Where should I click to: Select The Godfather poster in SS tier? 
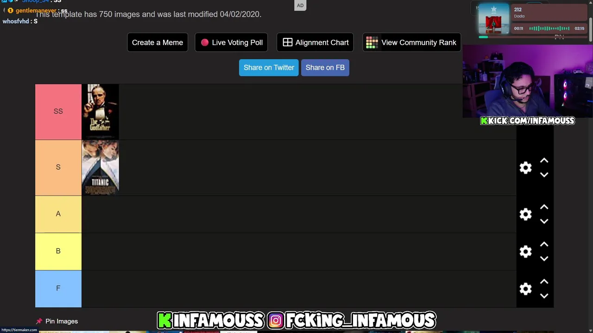pos(101,111)
